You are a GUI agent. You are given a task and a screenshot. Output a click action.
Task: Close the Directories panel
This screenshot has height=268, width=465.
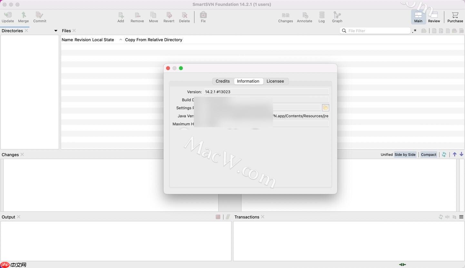pyautogui.click(x=26, y=31)
